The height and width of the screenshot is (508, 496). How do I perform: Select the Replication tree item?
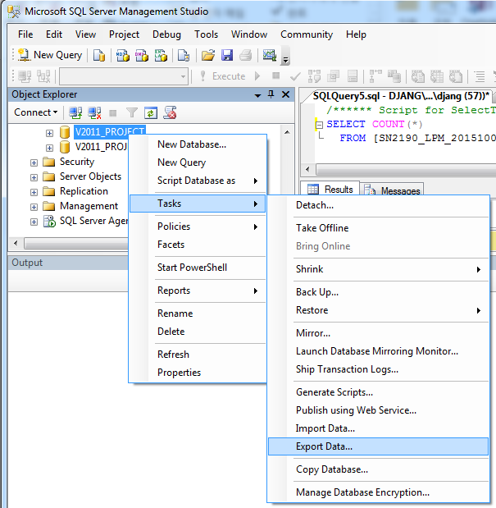click(x=84, y=191)
